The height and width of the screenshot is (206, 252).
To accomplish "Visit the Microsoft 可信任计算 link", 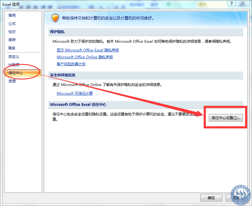I will coord(75,94).
